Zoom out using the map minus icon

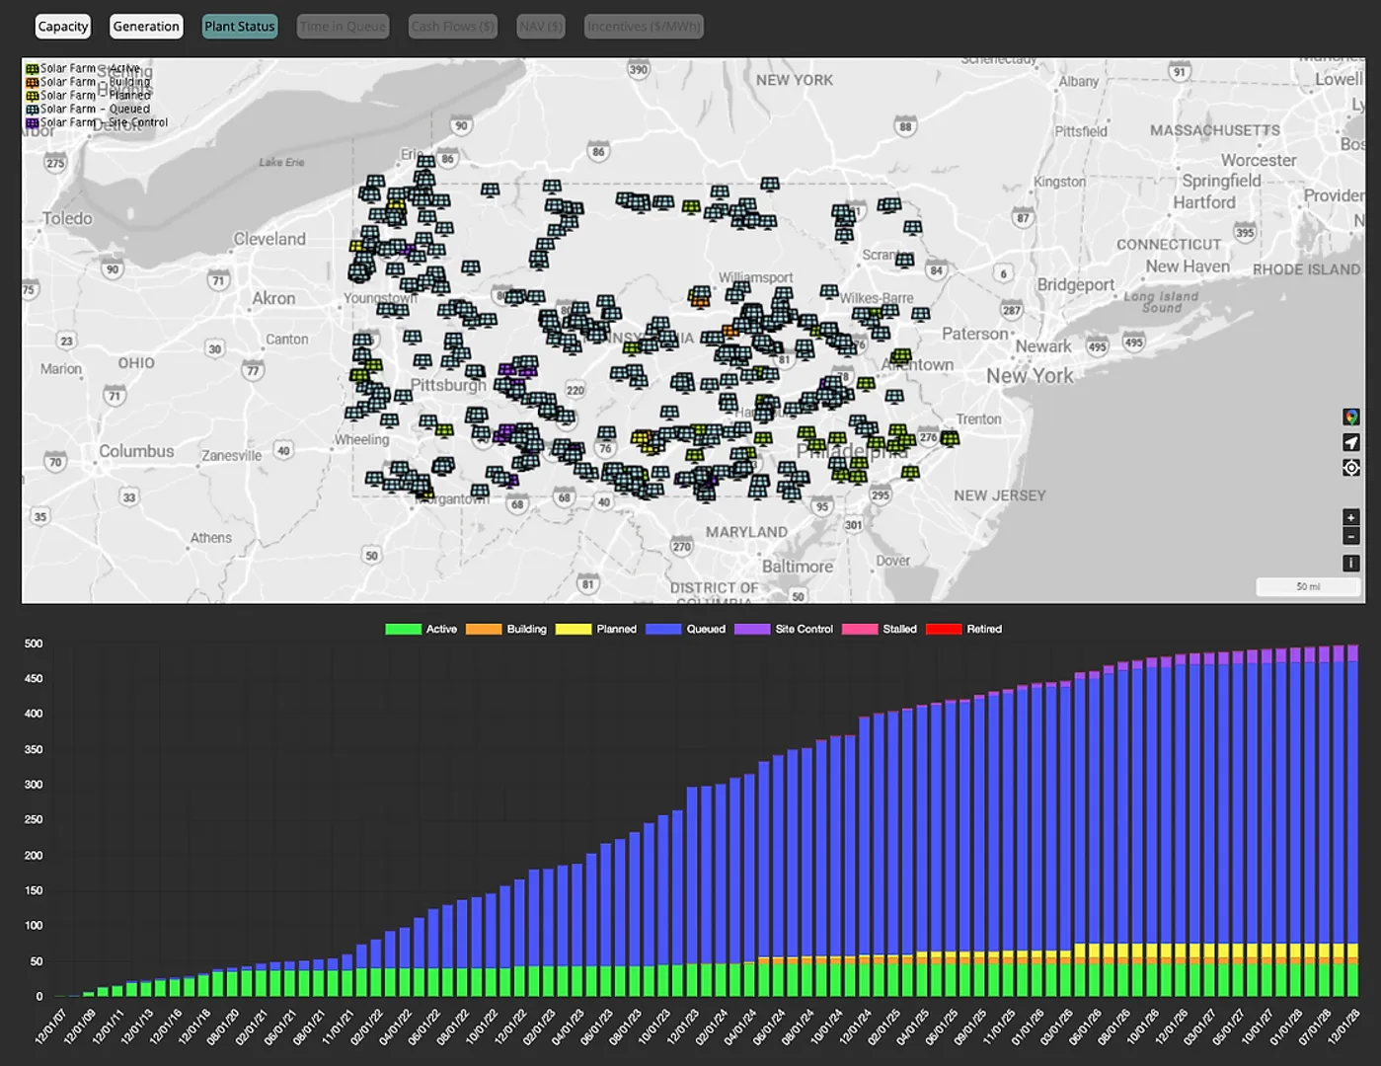pos(1350,536)
